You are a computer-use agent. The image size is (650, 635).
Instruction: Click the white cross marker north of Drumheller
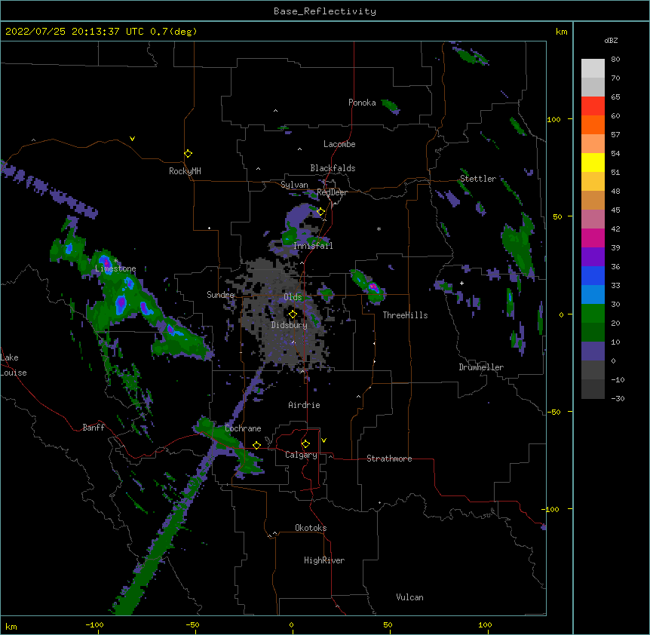click(x=461, y=283)
